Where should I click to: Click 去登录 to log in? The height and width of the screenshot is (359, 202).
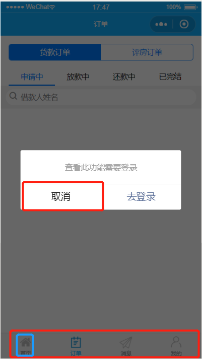click(141, 197)
